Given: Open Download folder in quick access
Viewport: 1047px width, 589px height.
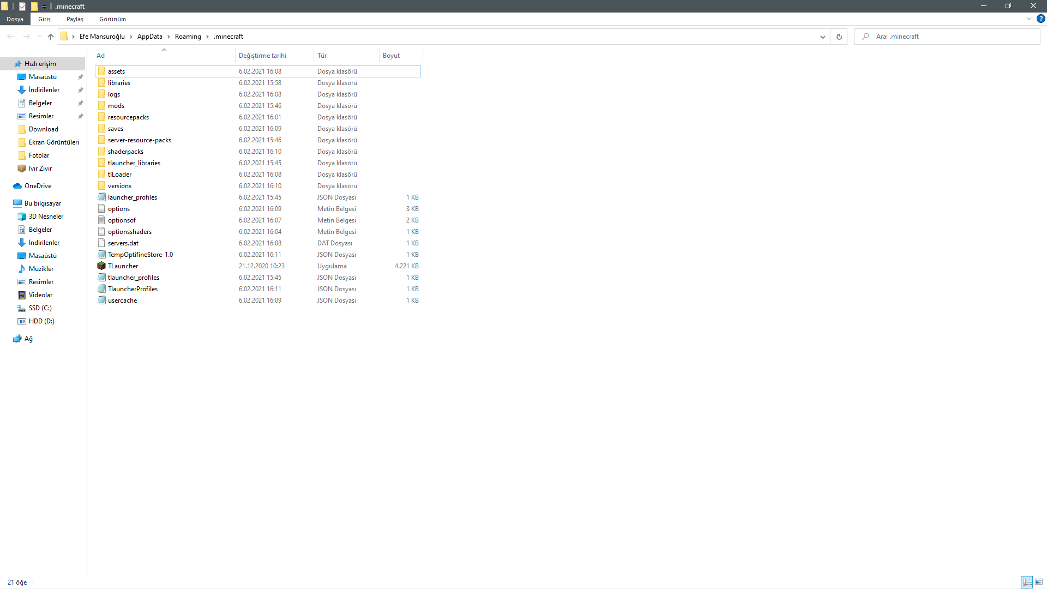Looking at the screenshot, I should point(44,129).
